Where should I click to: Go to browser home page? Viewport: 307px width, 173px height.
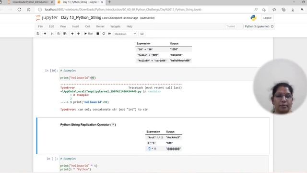tap(29, 10)
